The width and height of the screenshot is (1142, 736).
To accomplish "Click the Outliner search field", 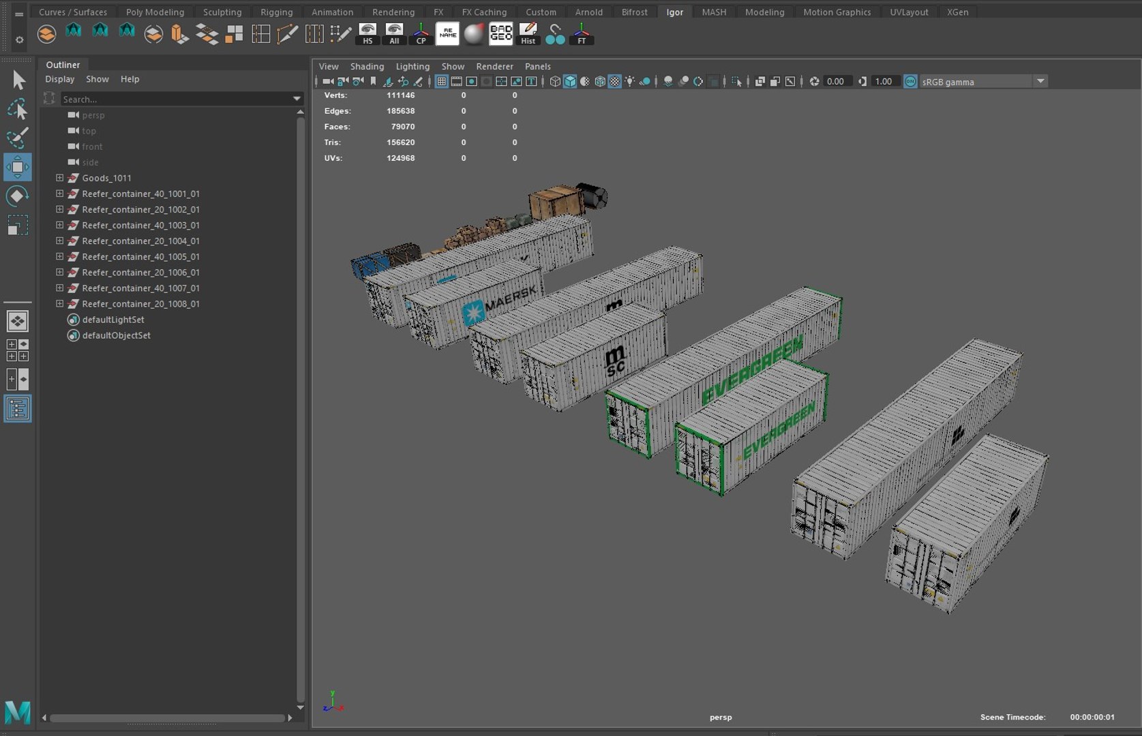I will coord(176,99).
